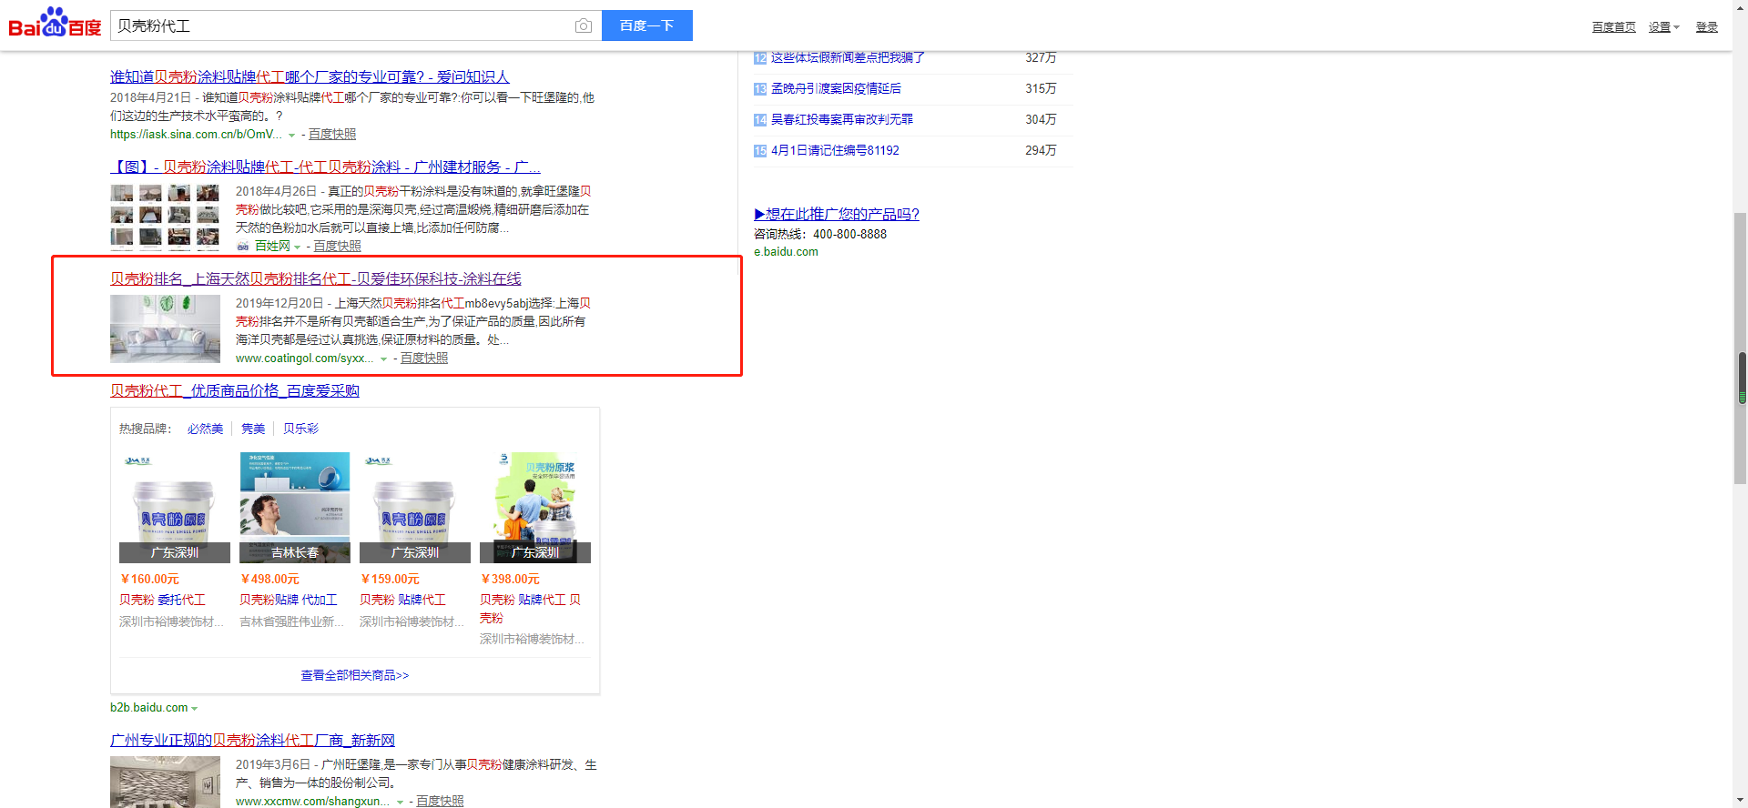This screenshot has width=1748, height=808.
Task: Click scrollbar down arrow
Action: [x=1742, y=801]
